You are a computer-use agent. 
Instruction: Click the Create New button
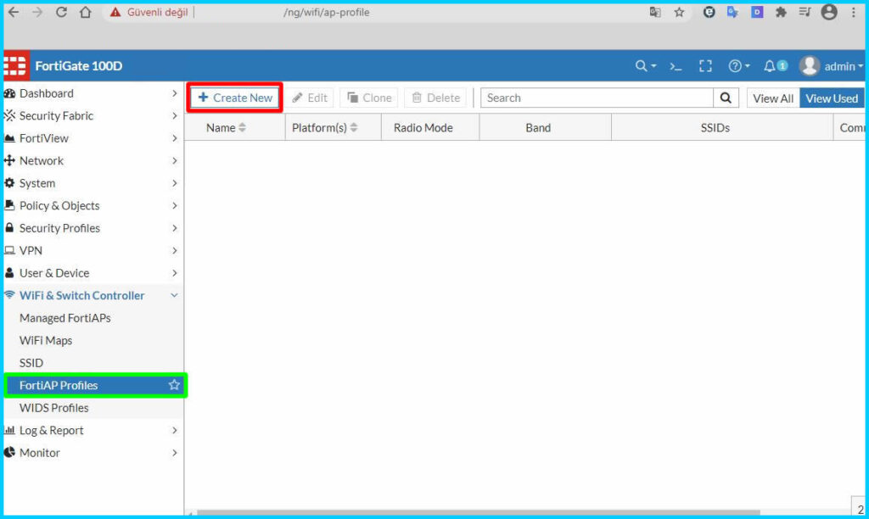coord(235,98)
